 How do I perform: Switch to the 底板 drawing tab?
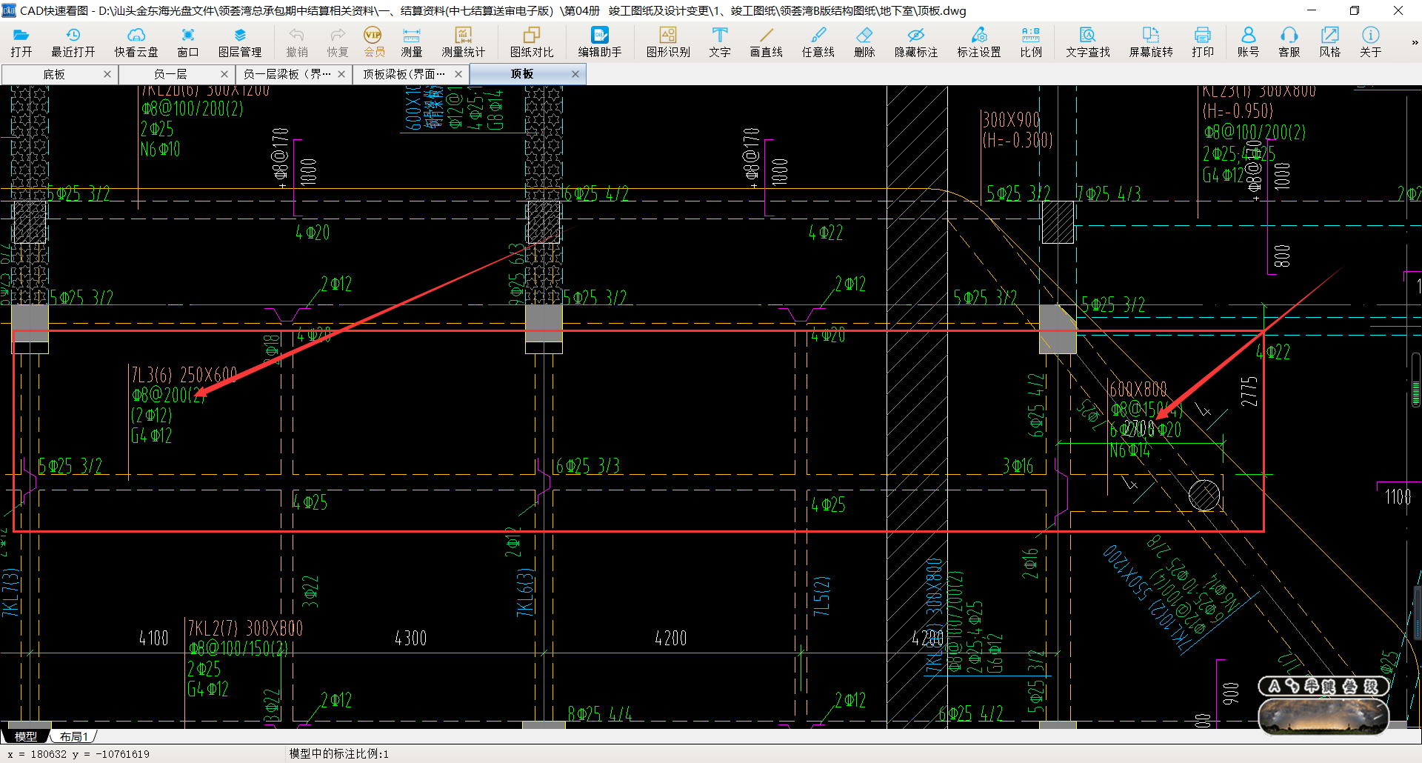[x=53, y=74]
